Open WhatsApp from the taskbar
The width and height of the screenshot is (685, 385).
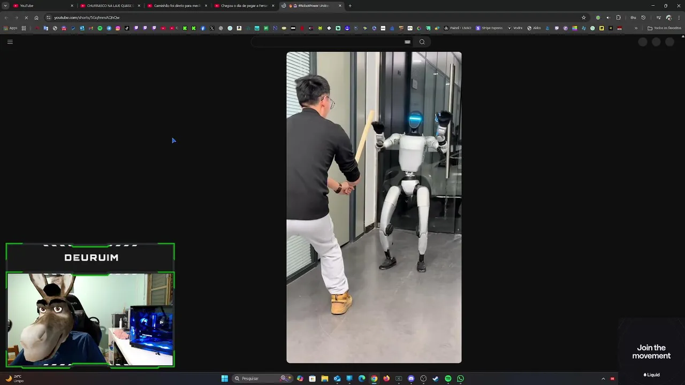point(460,379)
